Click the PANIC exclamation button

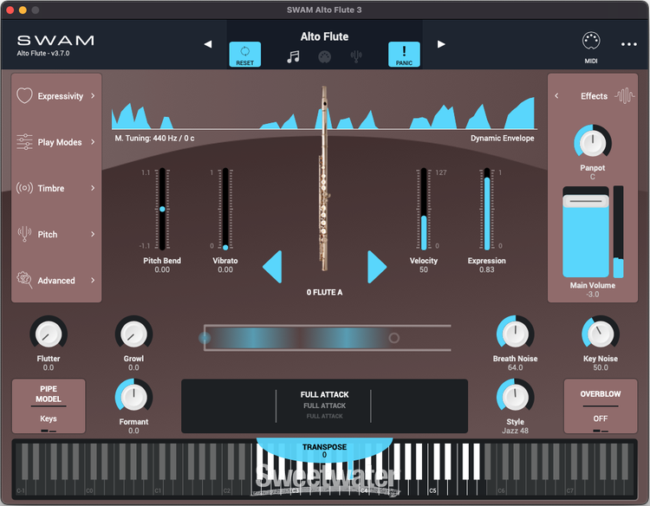tap(404, 55)
